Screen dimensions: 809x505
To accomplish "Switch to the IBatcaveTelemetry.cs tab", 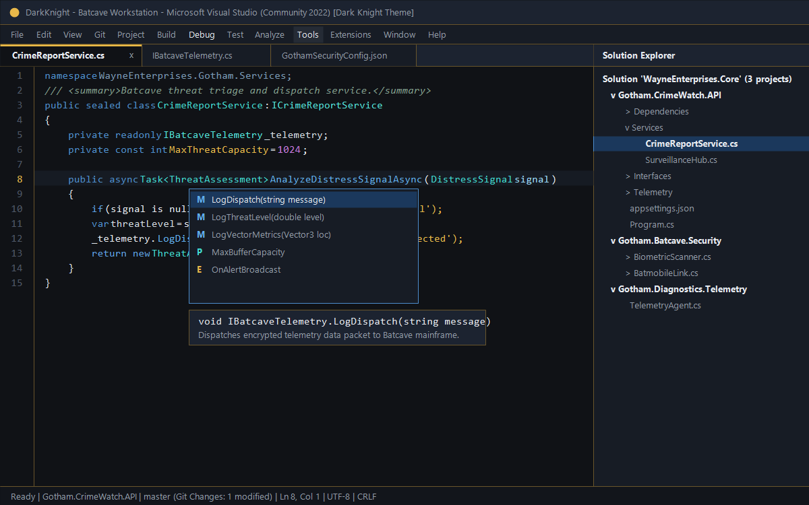I will (x=206, y=56).
